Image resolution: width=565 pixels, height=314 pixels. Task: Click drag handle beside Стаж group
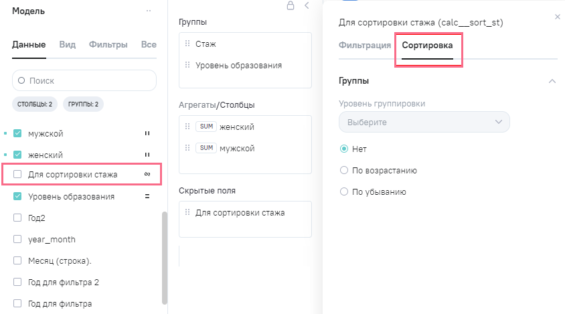pyautogui.click(x=188, y=44)
